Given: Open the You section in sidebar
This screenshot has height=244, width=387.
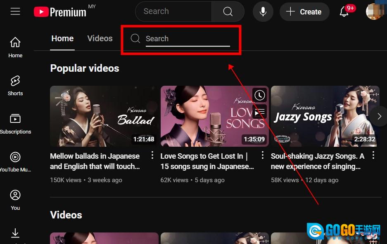Looking at the screenshot, I should coord(15,199).
